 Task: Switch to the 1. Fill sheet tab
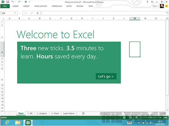point(30,114)
